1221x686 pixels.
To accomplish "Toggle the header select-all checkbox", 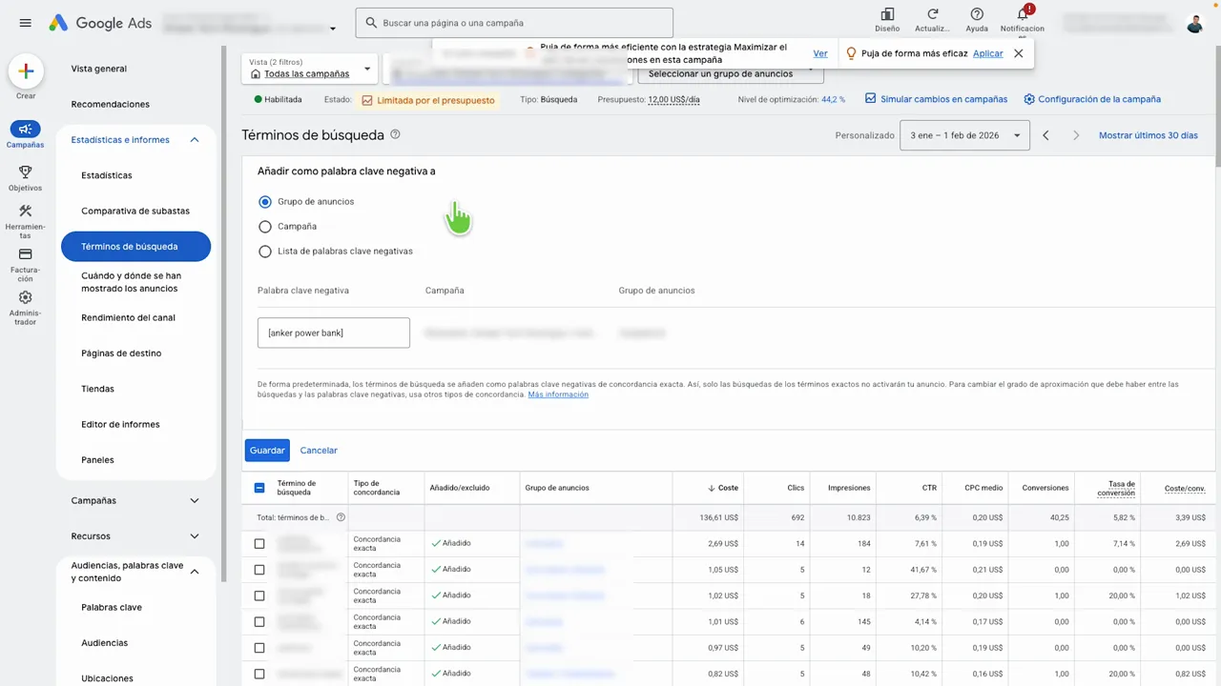I will pyautogui.click(x=259, y=488).
